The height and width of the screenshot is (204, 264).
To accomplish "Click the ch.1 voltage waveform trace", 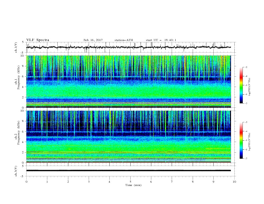I will 128,47.
